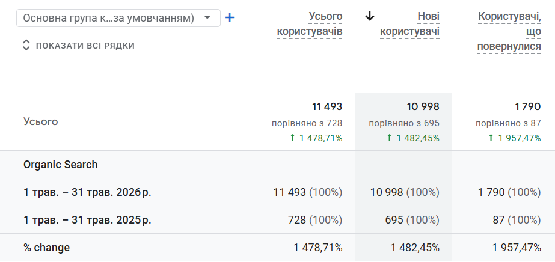Click the down arrow sort icon on Нові користувачі

[x=370, y=16]
